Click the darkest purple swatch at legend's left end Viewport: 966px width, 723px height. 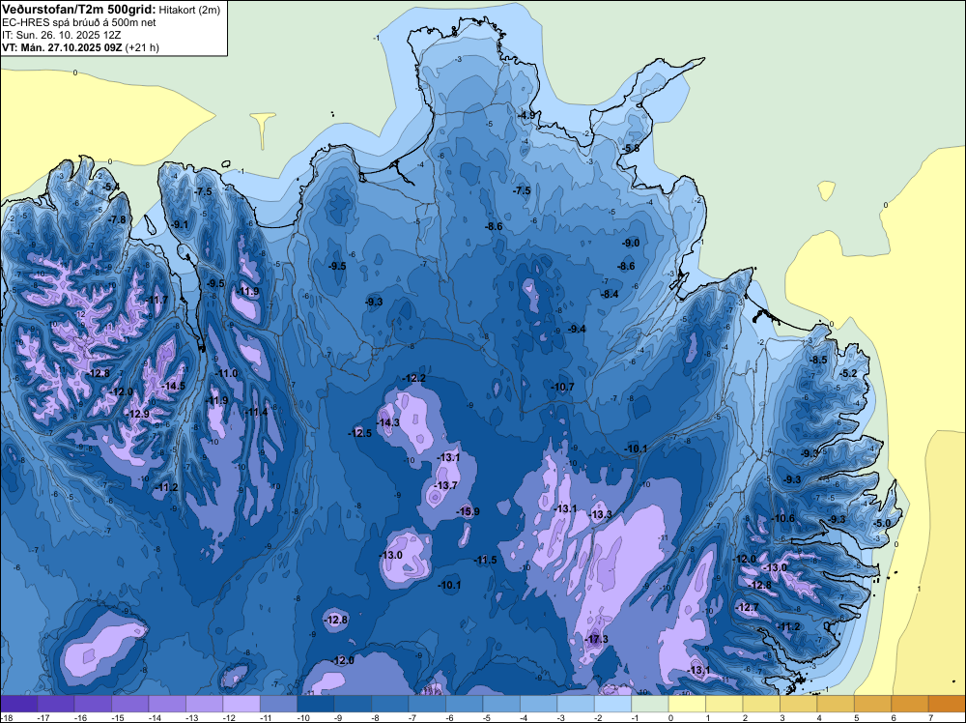tap(18, 704)
